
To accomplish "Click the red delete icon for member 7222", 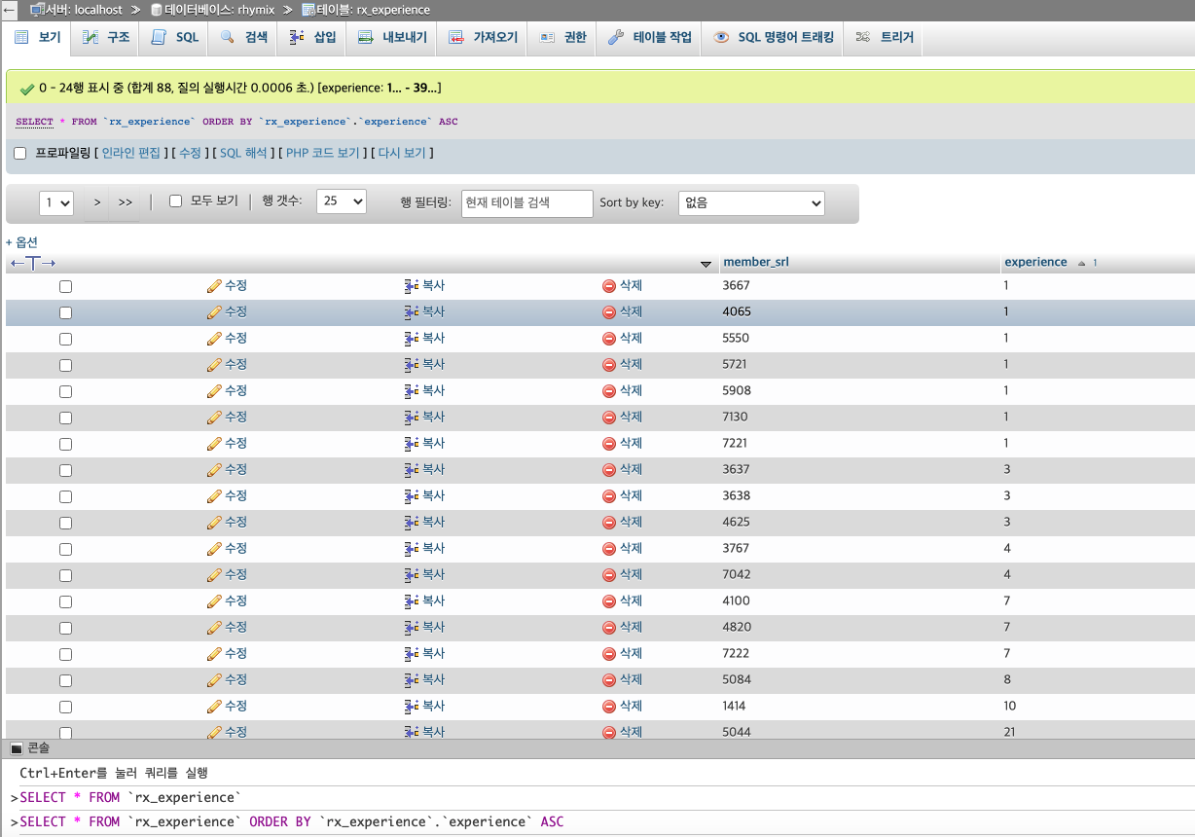I will tap(609, 654).
